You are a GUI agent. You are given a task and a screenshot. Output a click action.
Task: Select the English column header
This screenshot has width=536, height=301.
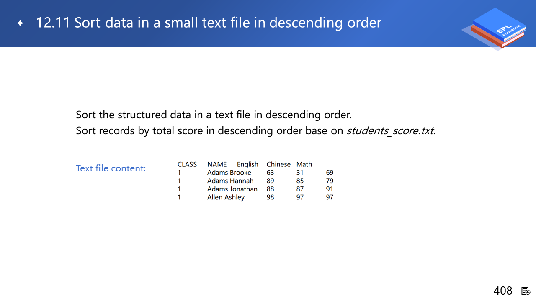tap(247, 164)
